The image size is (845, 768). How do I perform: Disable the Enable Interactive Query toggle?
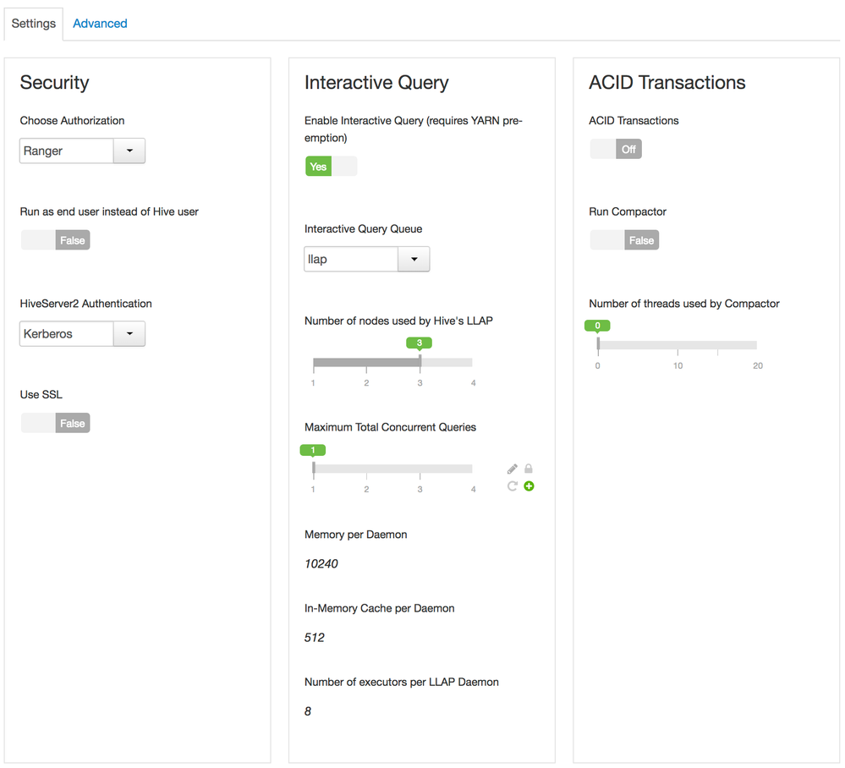pyautogui.click(x=331, y=167)
